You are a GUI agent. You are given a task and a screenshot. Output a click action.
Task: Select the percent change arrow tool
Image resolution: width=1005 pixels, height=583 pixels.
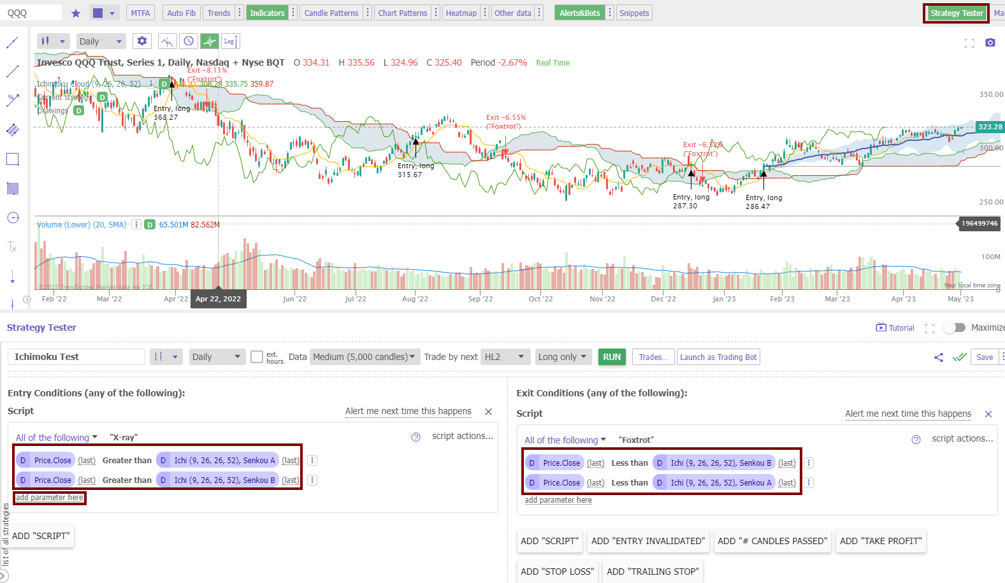tap(12, 101)
